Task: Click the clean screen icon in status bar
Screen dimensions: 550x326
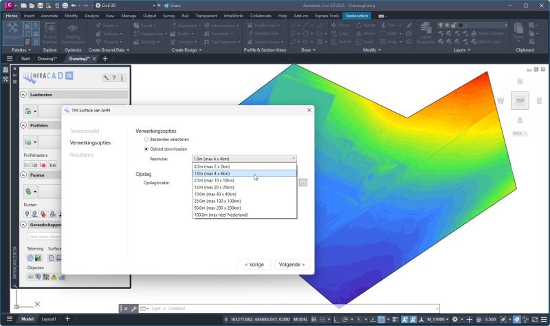Action: 535,319
